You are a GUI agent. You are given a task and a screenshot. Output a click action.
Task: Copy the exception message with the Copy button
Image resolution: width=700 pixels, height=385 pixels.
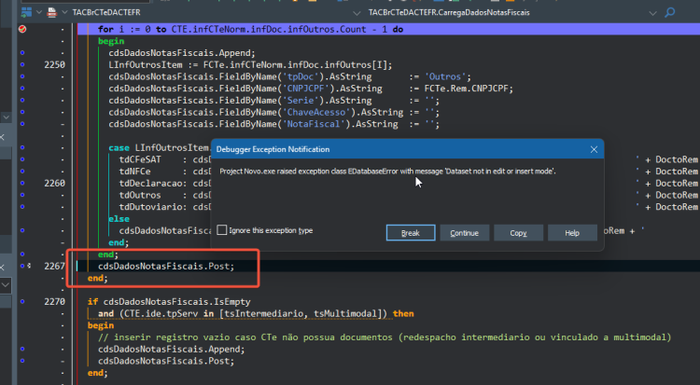point(518,233)
